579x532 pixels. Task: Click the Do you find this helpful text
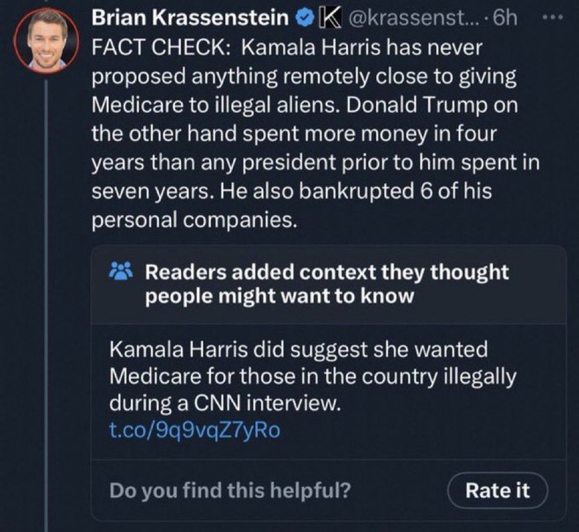tap(230, 490)
